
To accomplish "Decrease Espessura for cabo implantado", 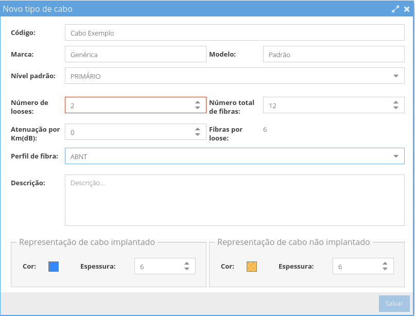I will [187, 269].
